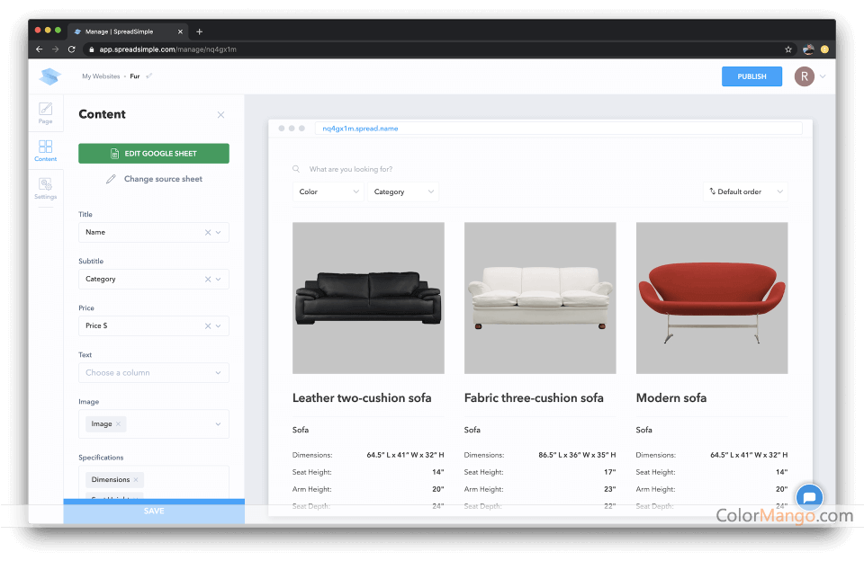
Task: Click the SpreadSimple logo icon
Action: 49,76
